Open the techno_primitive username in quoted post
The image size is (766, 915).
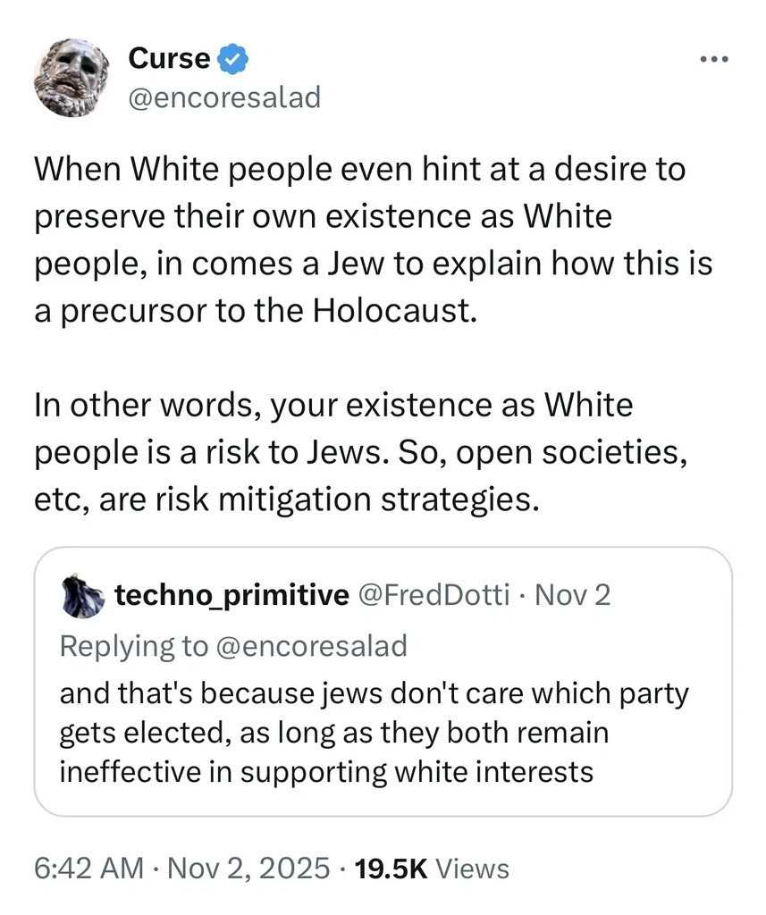(231, 595)
